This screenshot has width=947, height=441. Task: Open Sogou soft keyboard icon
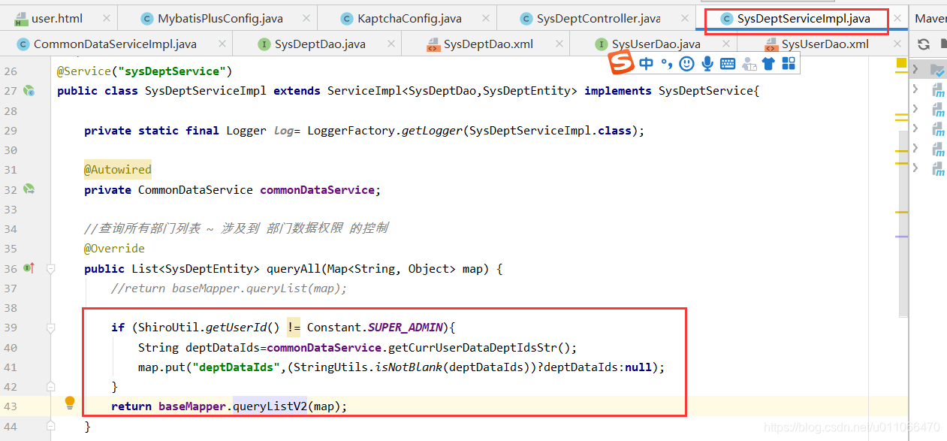tap(727, 64)
